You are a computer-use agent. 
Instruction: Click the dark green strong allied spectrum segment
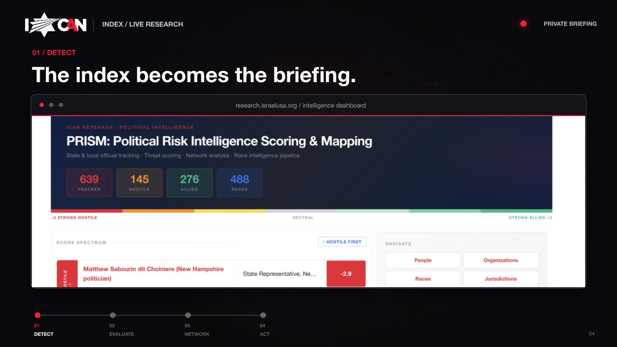coord(516,211)
